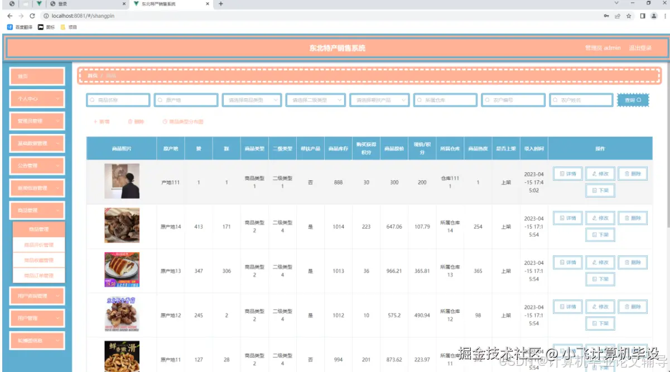Click the 新增 add button
This screenshot has width=670, height=372.
click(x=102, y=122)
